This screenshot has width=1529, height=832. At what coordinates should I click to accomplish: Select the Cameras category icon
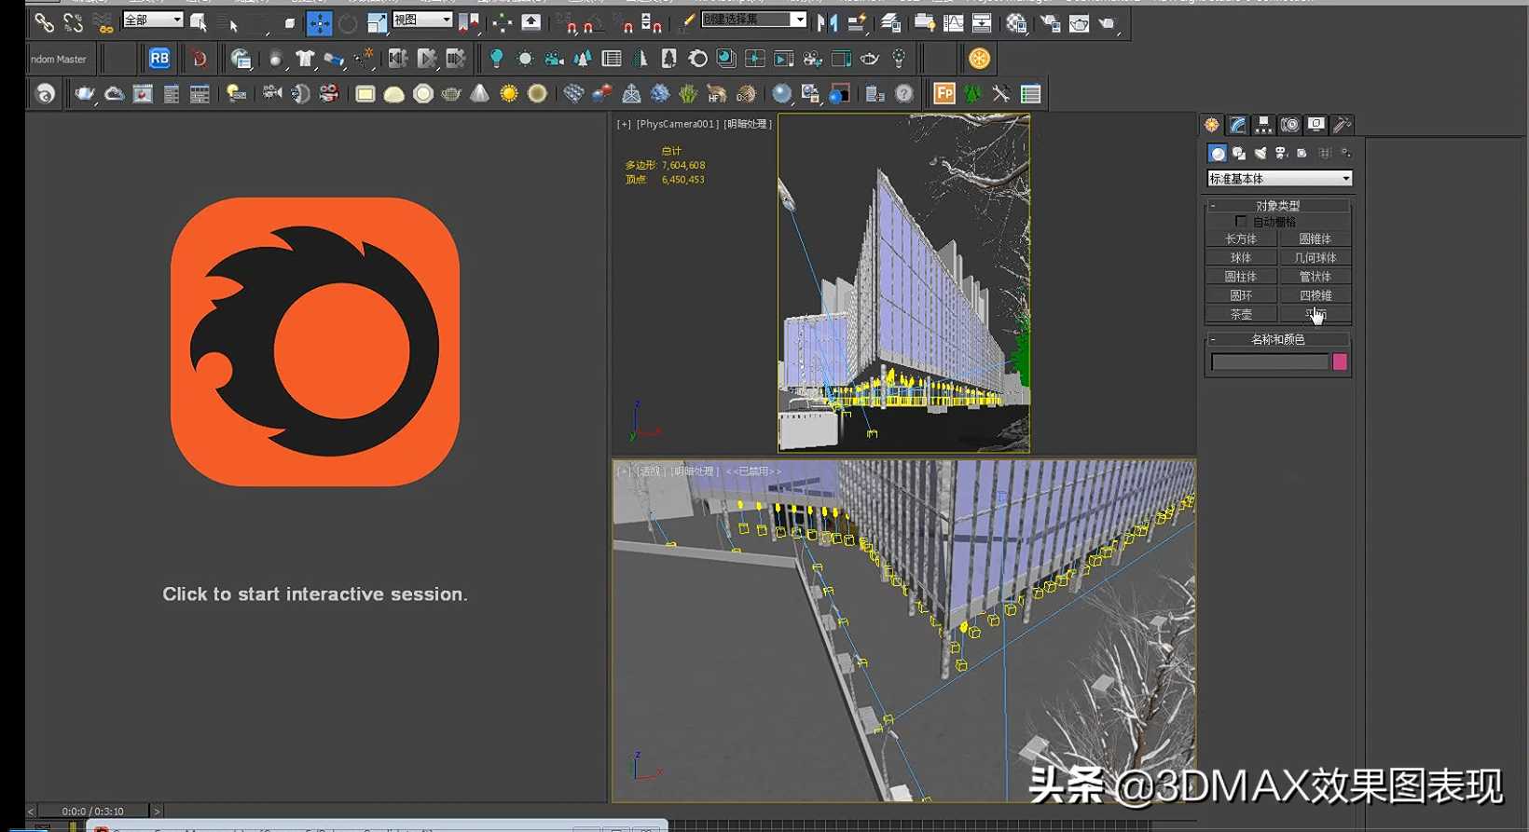pyautogui.click(x=1282, y=153)
